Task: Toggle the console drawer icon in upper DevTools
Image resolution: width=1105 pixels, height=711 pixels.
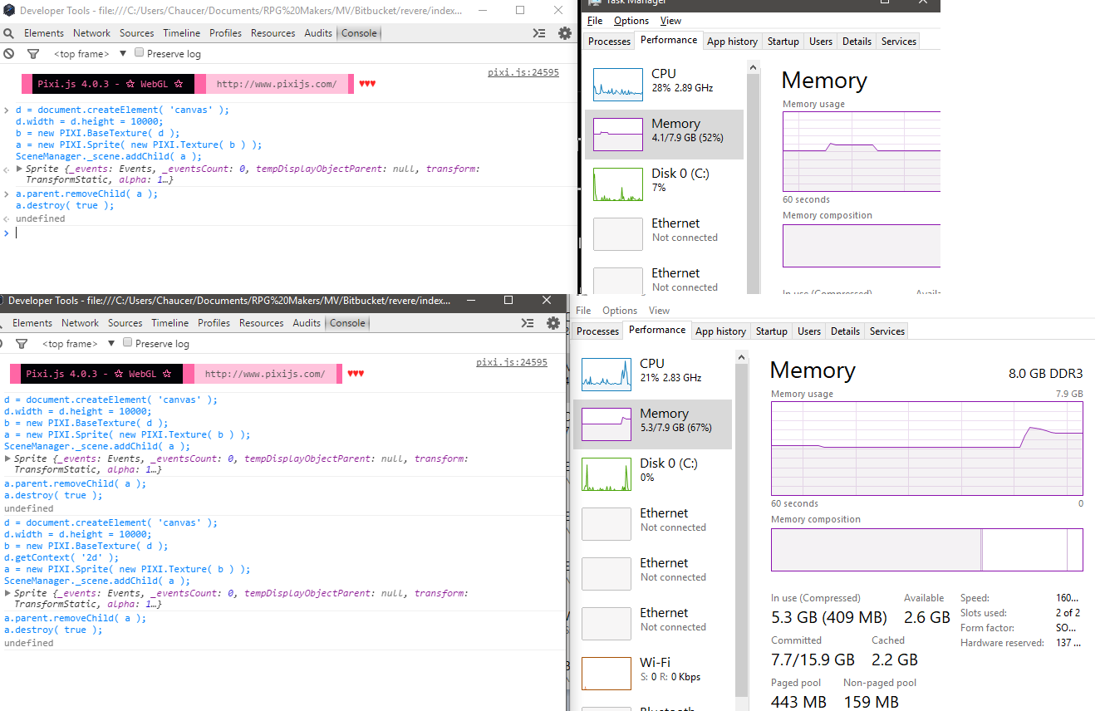Action: click(x=539, y=33)
